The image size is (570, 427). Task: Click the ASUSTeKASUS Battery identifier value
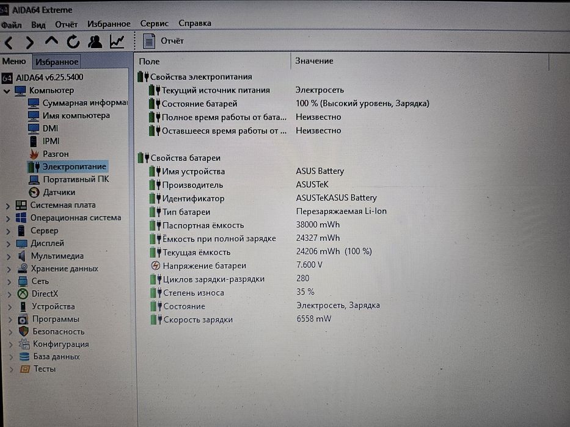point(336,198)
